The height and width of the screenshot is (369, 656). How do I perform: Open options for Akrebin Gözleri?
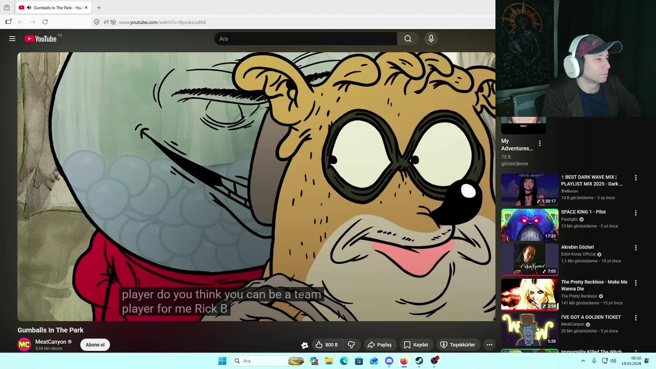[636, 248]
